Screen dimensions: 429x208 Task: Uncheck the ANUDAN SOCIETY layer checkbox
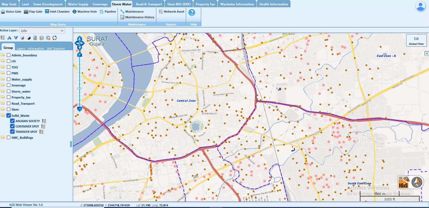point(12,121)
